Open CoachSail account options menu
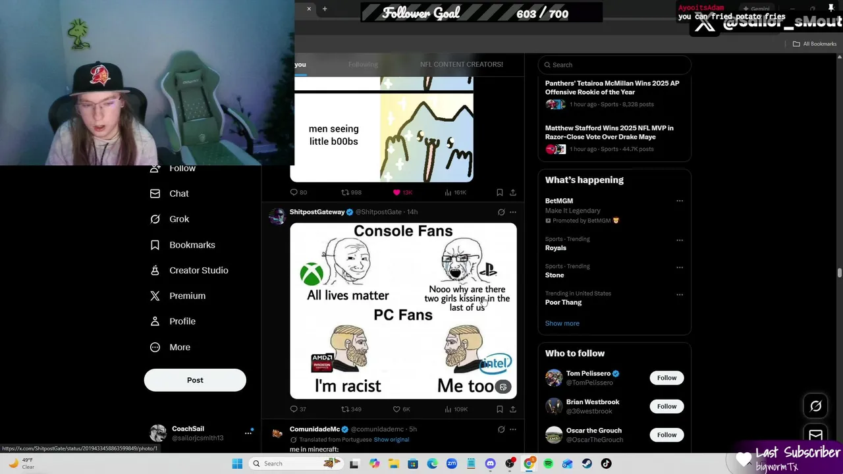The height and width of the screenshot is (474, 843). pos(248,433)
